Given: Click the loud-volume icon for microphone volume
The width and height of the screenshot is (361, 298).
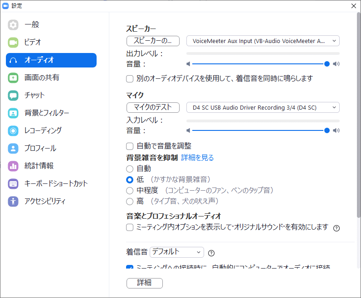Looking at the screenshot, I should pos(336,130).
